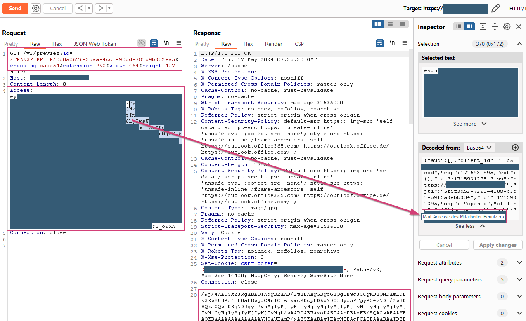Open the Response Hex tab
Screen dimensions: 526x321
(x=248, y=44)
